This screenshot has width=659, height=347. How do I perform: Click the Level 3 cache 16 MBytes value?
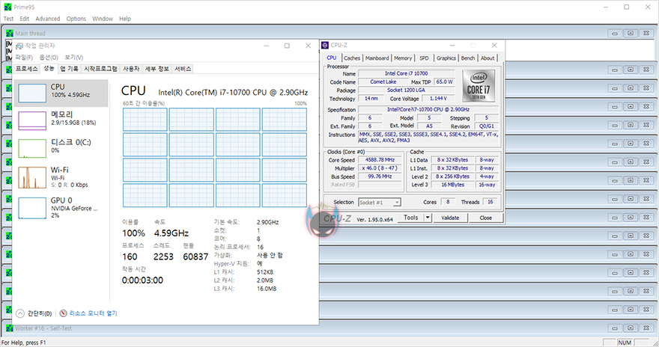click(452, 185)
